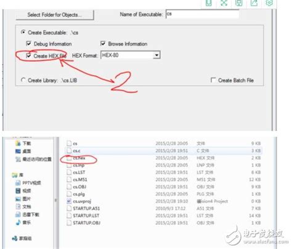Open the 桌面 desktop icon in the sidebar

pos(18,151)
